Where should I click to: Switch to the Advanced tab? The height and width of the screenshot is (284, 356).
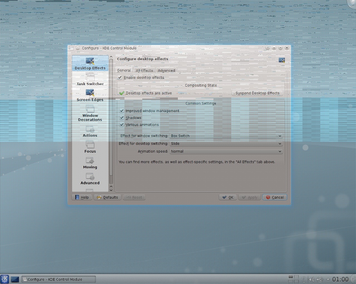tap(166, 71)
